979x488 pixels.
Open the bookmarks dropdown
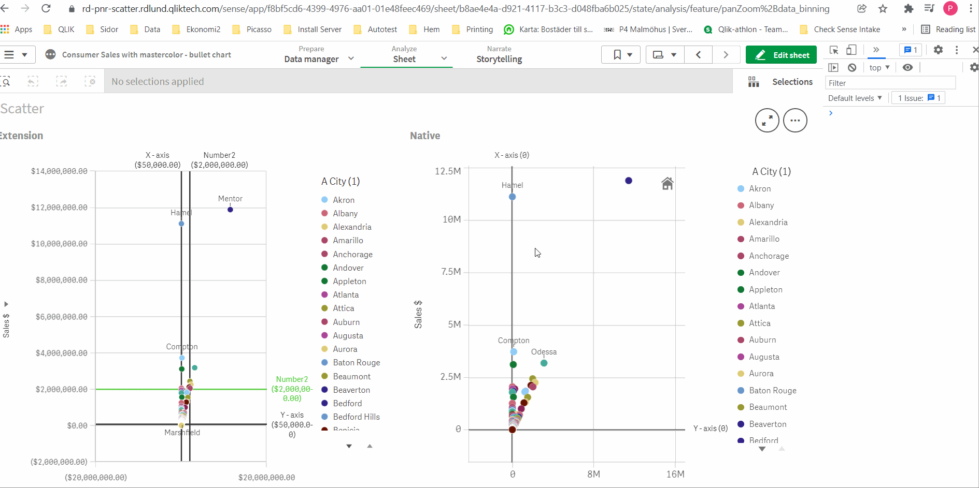(x=620, y=54)
